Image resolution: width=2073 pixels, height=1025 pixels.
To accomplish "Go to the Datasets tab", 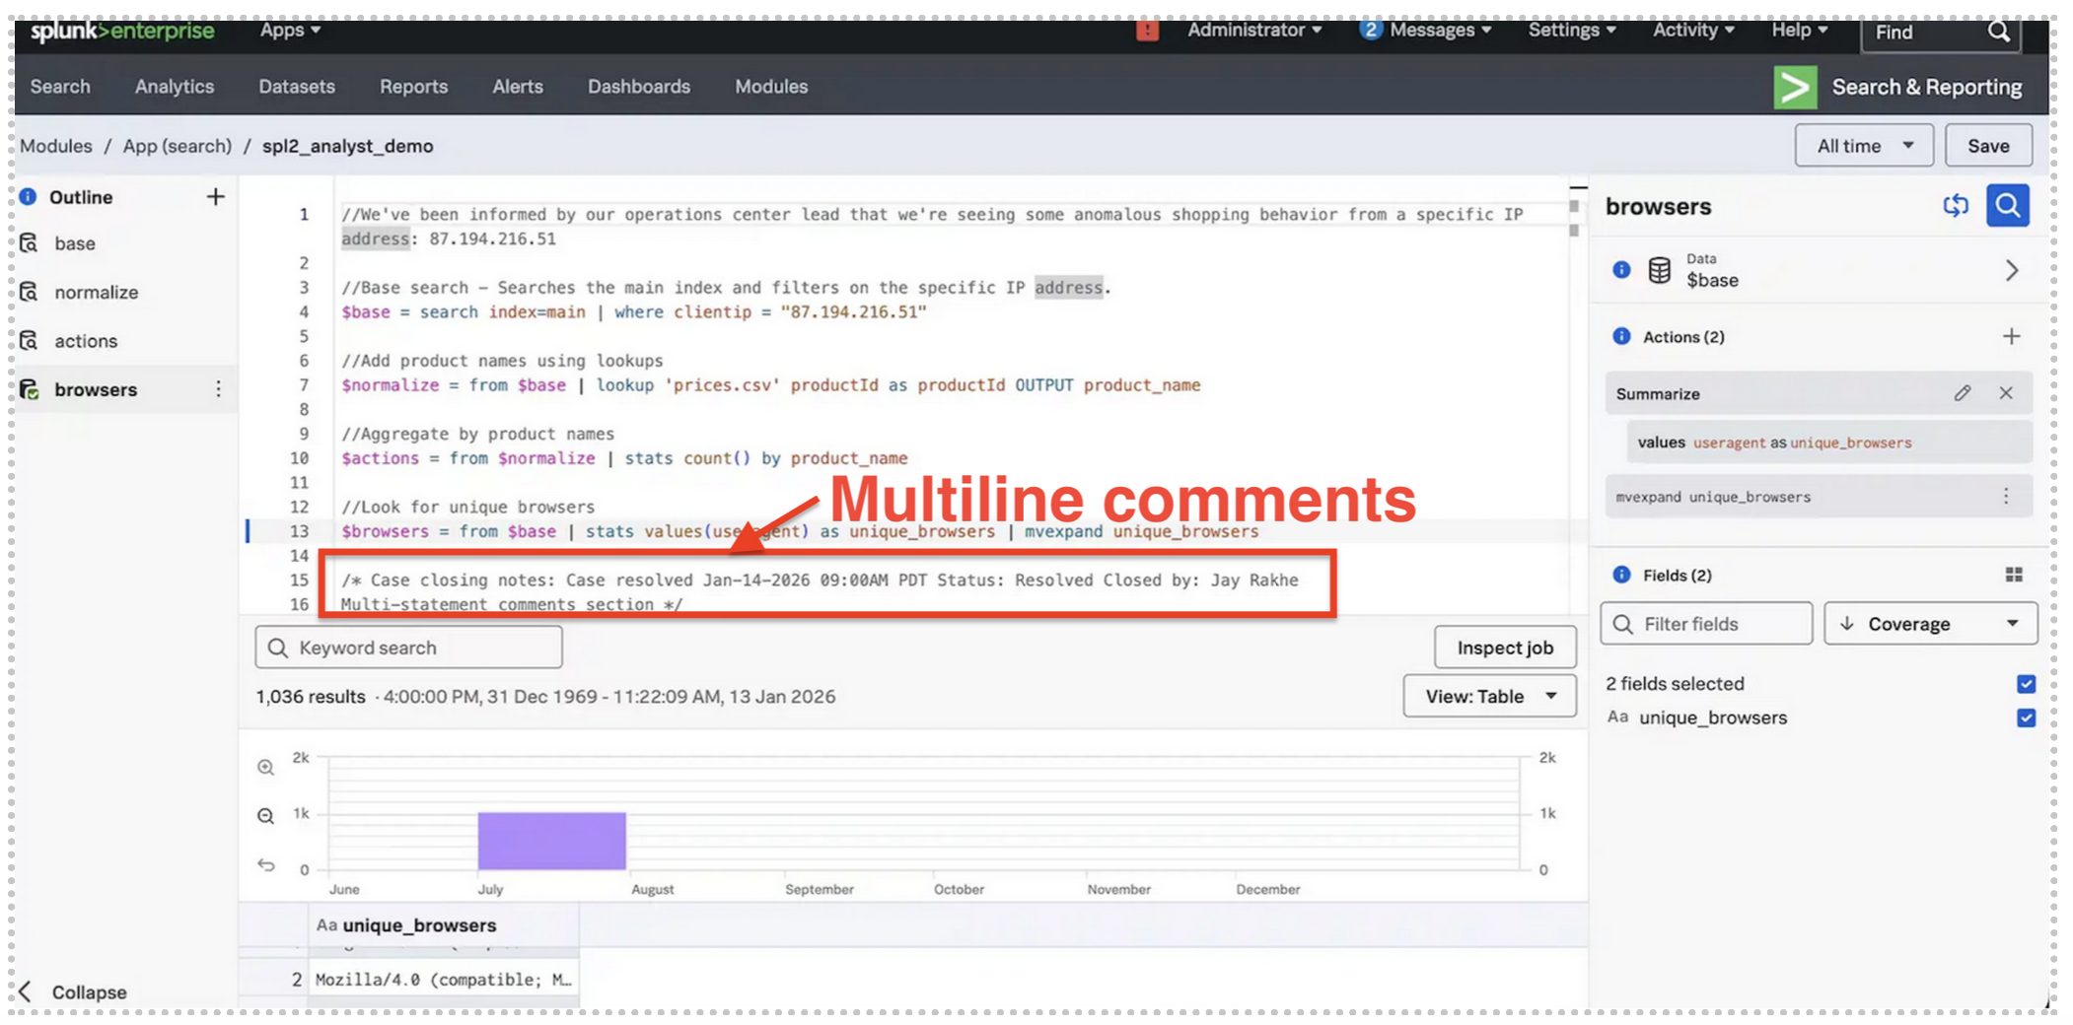I will coord(297,87).
